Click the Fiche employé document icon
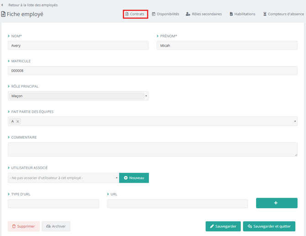The image size is (306, 236). 3,14
